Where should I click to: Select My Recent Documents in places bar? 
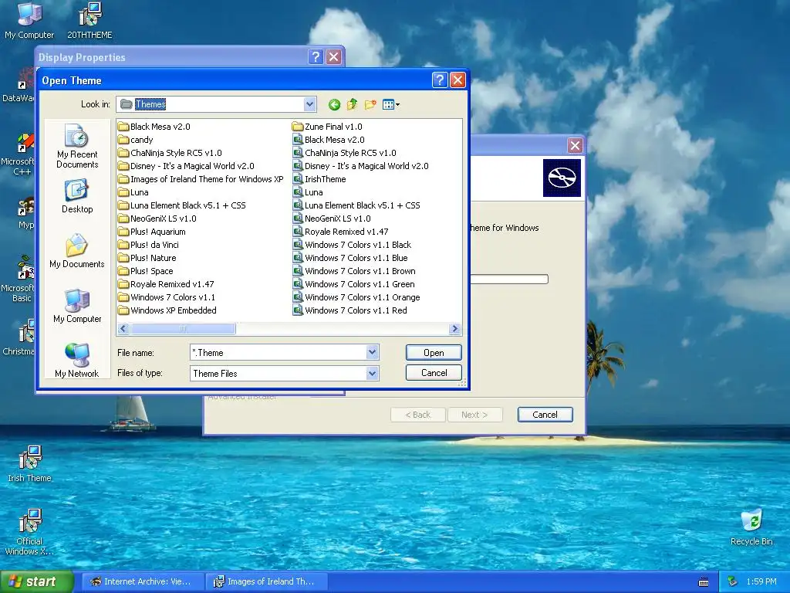[x=77, y=146]
